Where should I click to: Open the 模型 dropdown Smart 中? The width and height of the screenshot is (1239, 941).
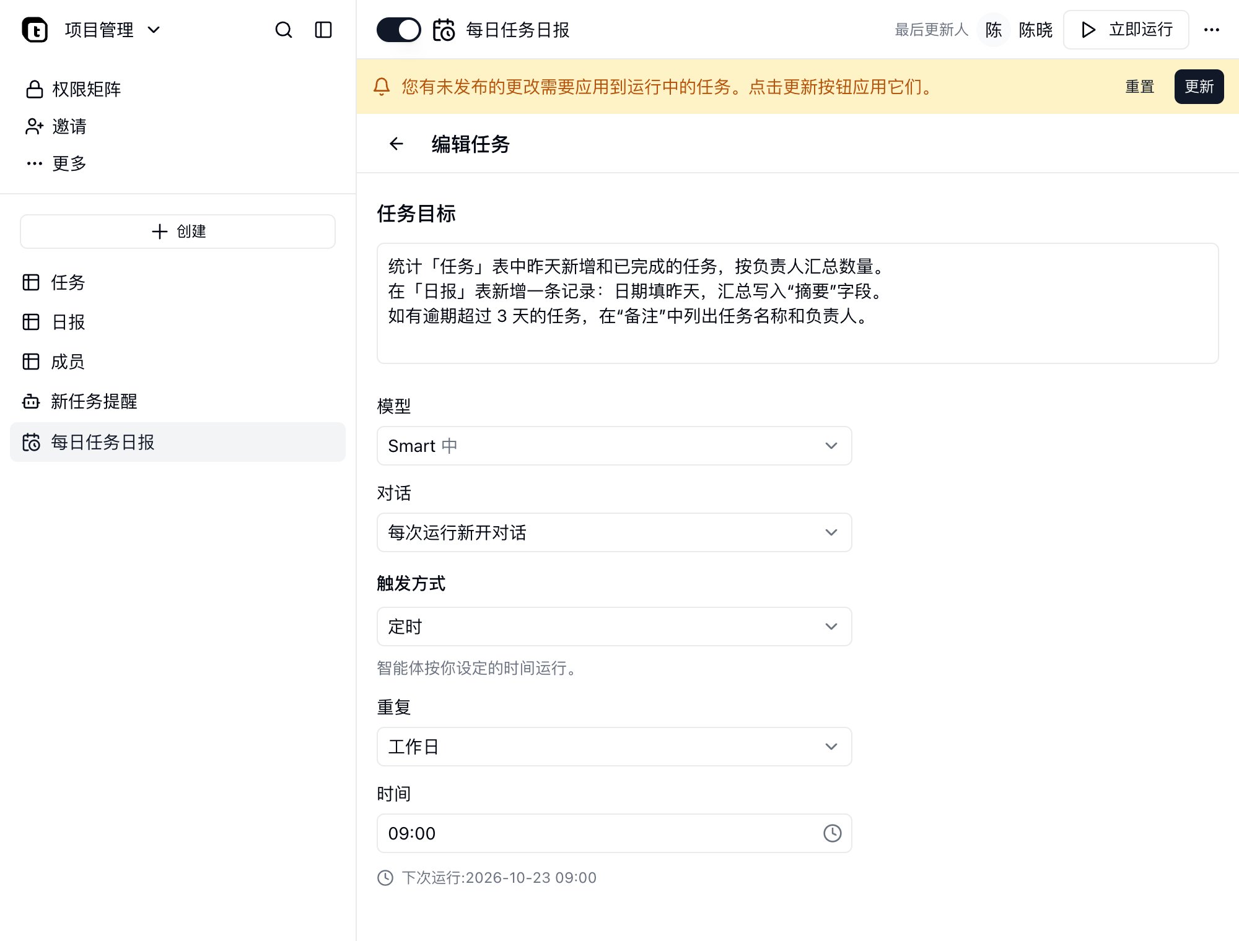pos(614,446)
